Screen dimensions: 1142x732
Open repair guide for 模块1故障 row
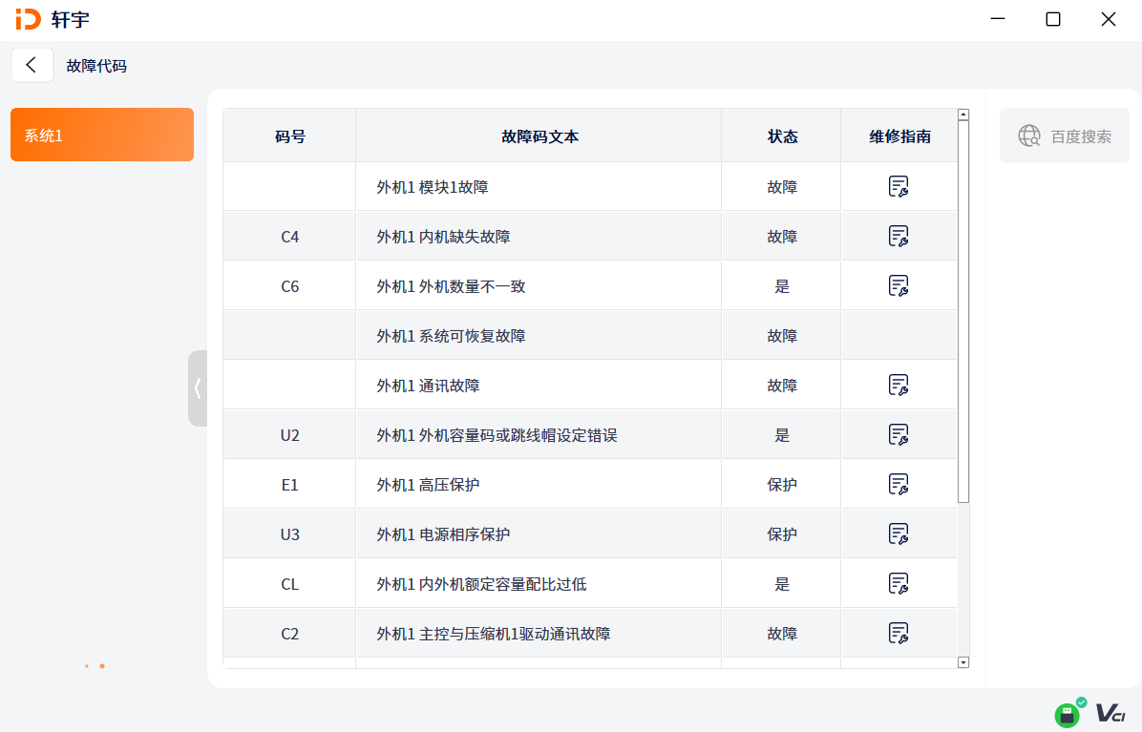(x=898, y=187)
